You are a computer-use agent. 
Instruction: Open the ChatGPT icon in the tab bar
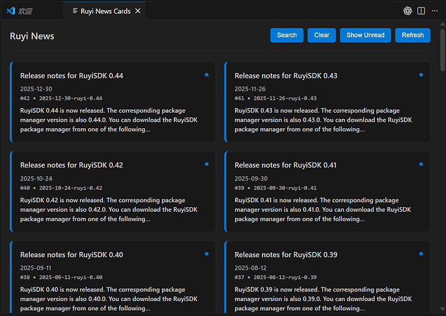pos(408,11)
